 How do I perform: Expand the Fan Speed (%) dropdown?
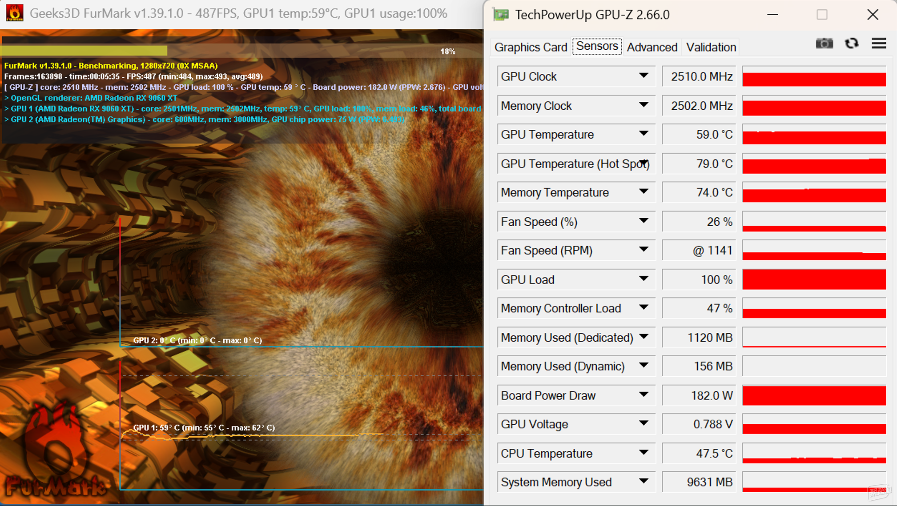(644, 221)
